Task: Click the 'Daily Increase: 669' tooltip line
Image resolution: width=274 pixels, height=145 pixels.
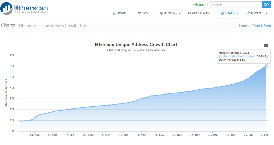Action: (x=232, y=60)
